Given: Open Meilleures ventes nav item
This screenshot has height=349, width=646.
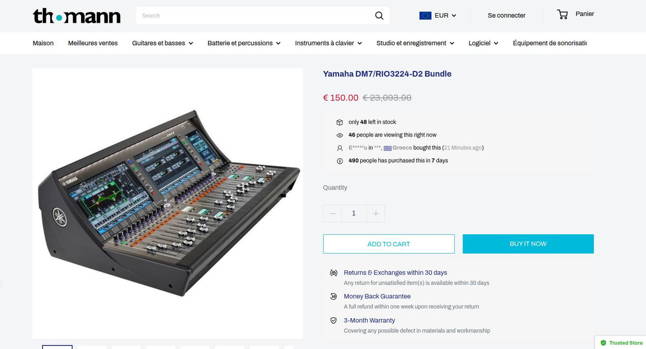Looking at the screenshot, I should (93, 43).
